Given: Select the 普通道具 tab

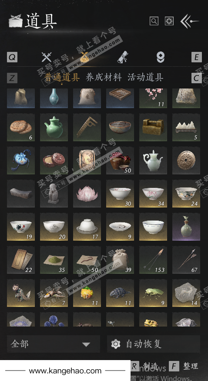Looking at the screenshot, I should pos(62,78).
